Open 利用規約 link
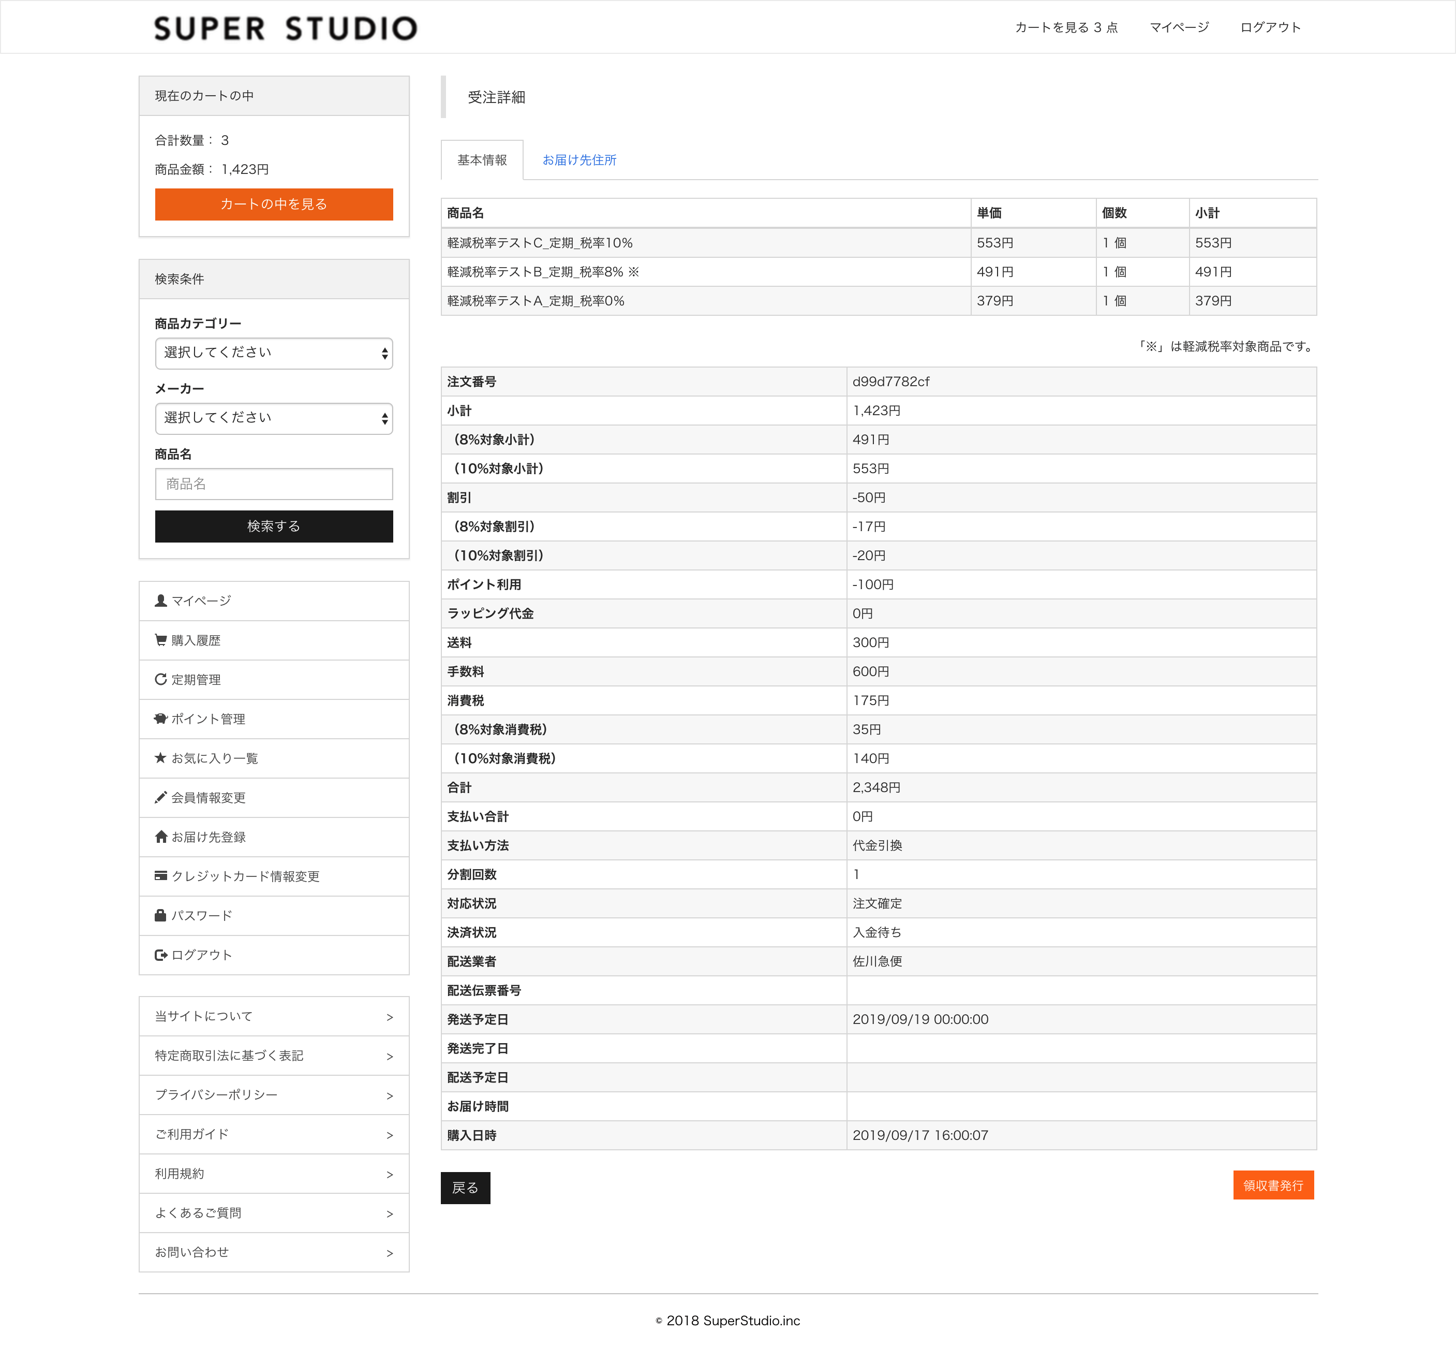Screen dimensions: 1456x1346 pos(274,1174)
